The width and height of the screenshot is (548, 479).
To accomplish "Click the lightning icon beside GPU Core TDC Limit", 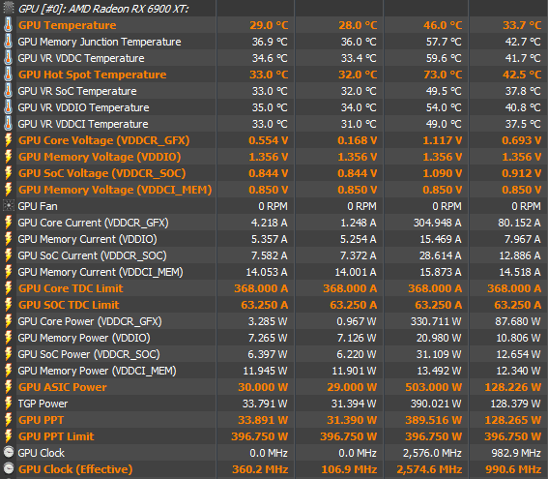I will click(8, 288).
